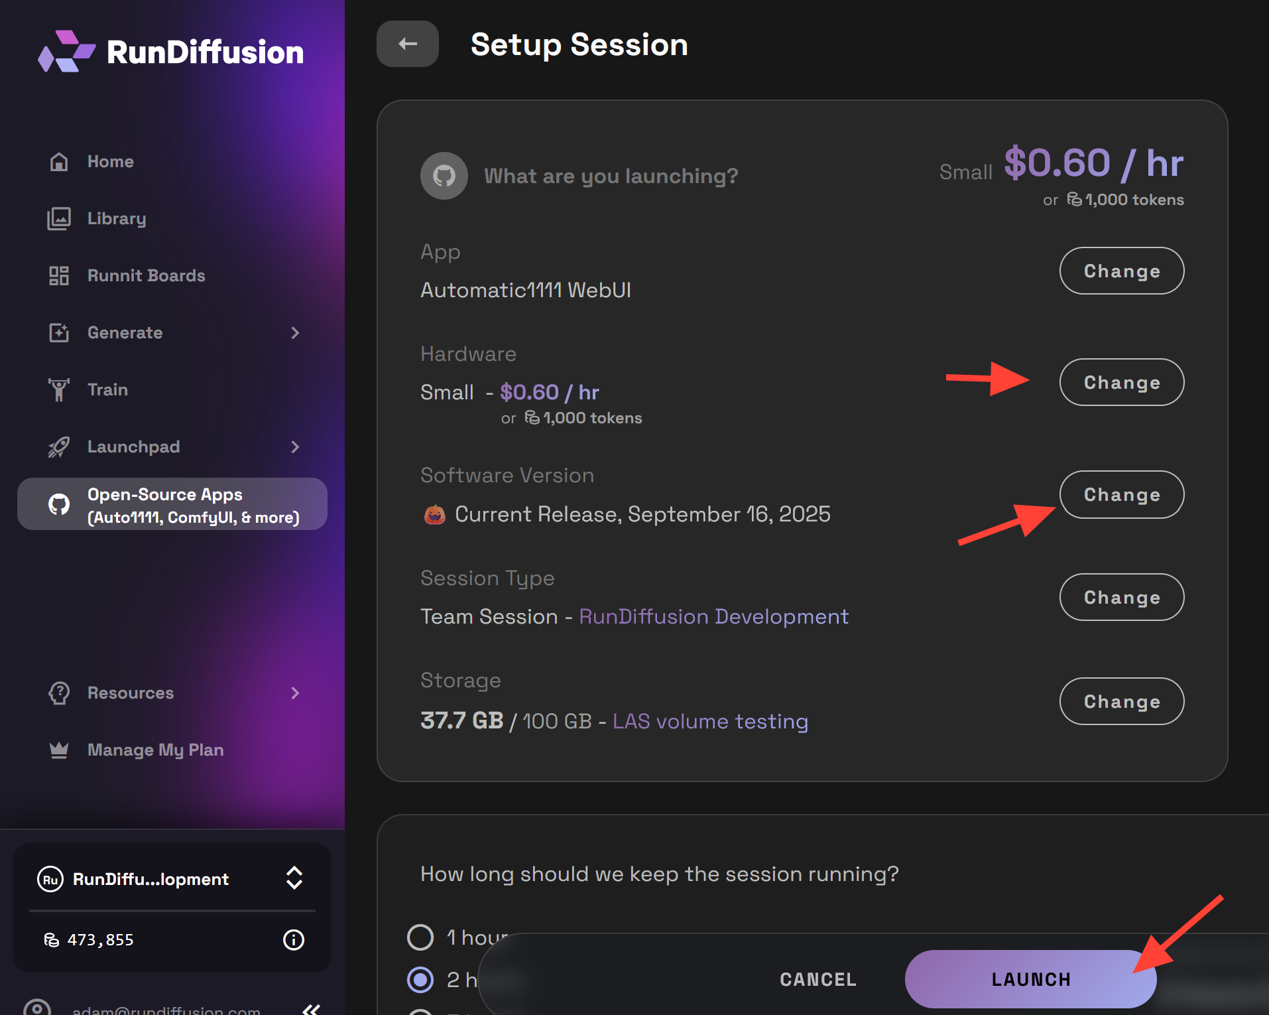Click the Library image icon
Viewport: 1269px width, 1015px height.
[58, 218]
